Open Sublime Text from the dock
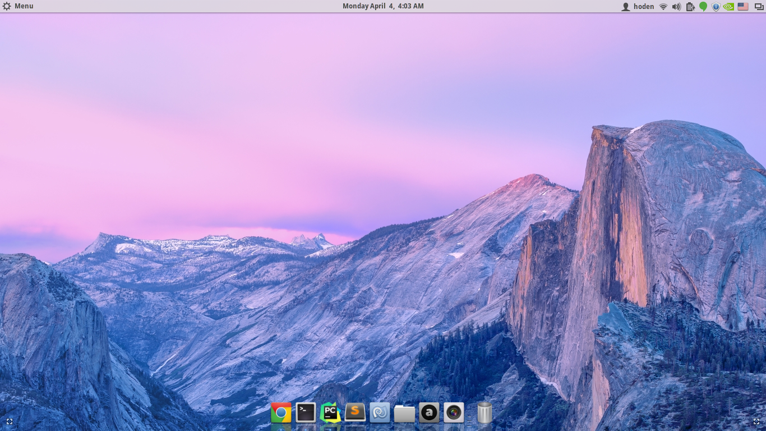This screenshot has width=766, height=431. click(355, 412)
